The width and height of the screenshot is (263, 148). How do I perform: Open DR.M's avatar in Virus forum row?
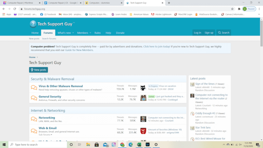(x=143, y=88)
